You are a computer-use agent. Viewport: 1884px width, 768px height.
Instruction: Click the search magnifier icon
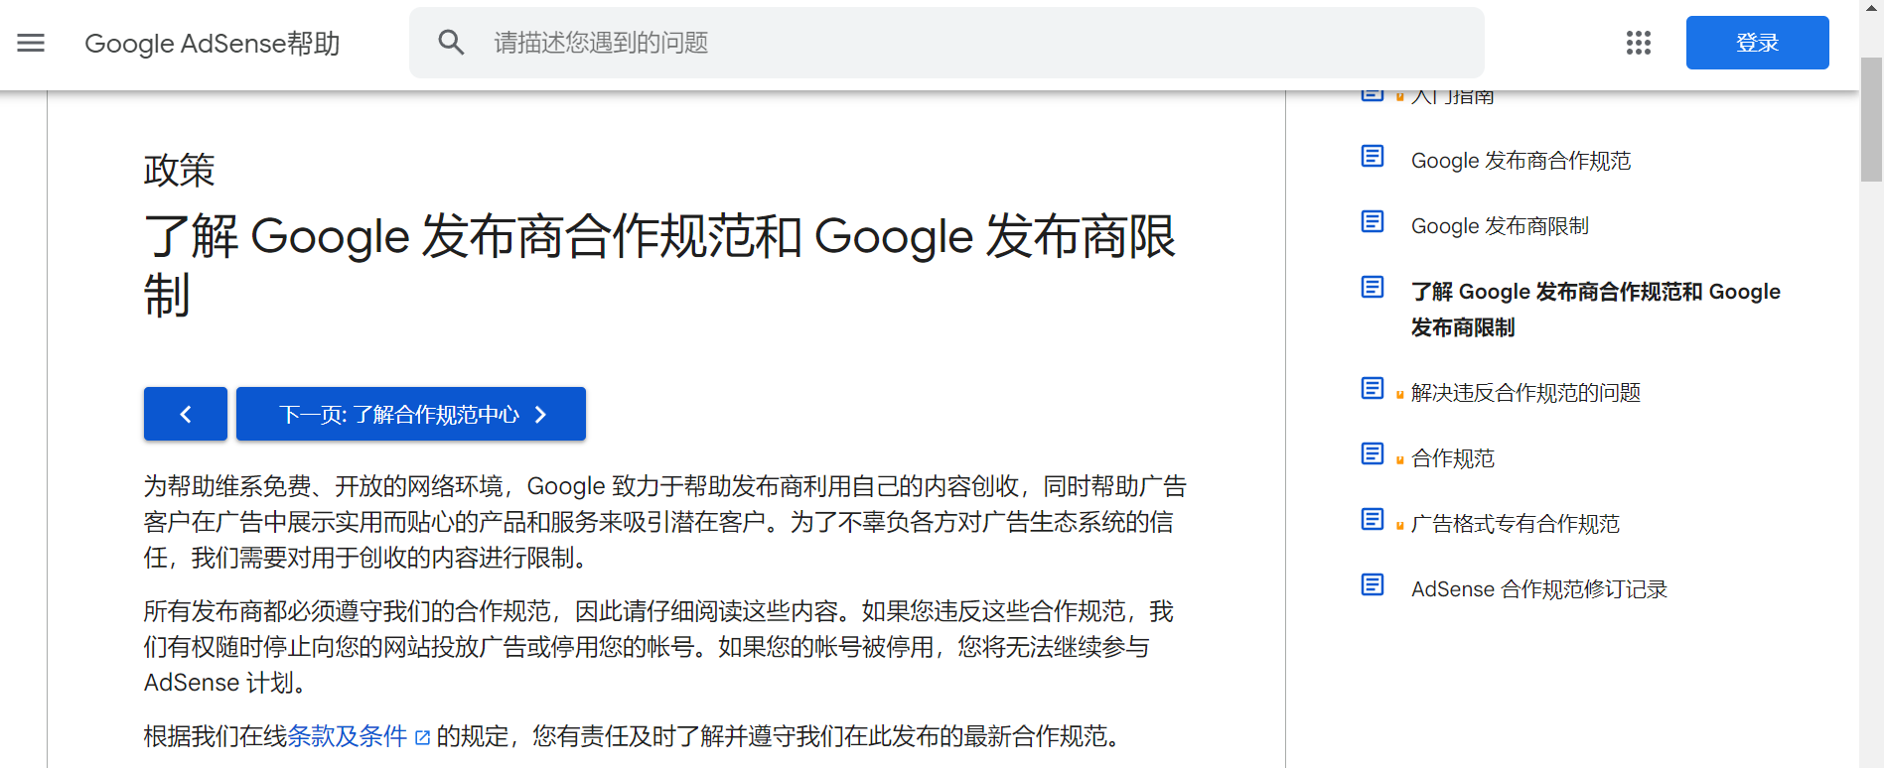pyautogui.click(x=451, y=43)
